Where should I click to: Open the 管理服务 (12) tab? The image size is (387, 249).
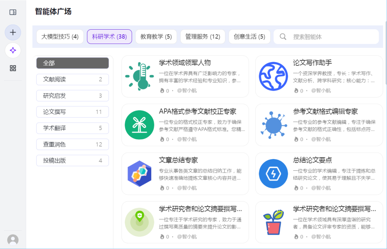click(202, 37)
